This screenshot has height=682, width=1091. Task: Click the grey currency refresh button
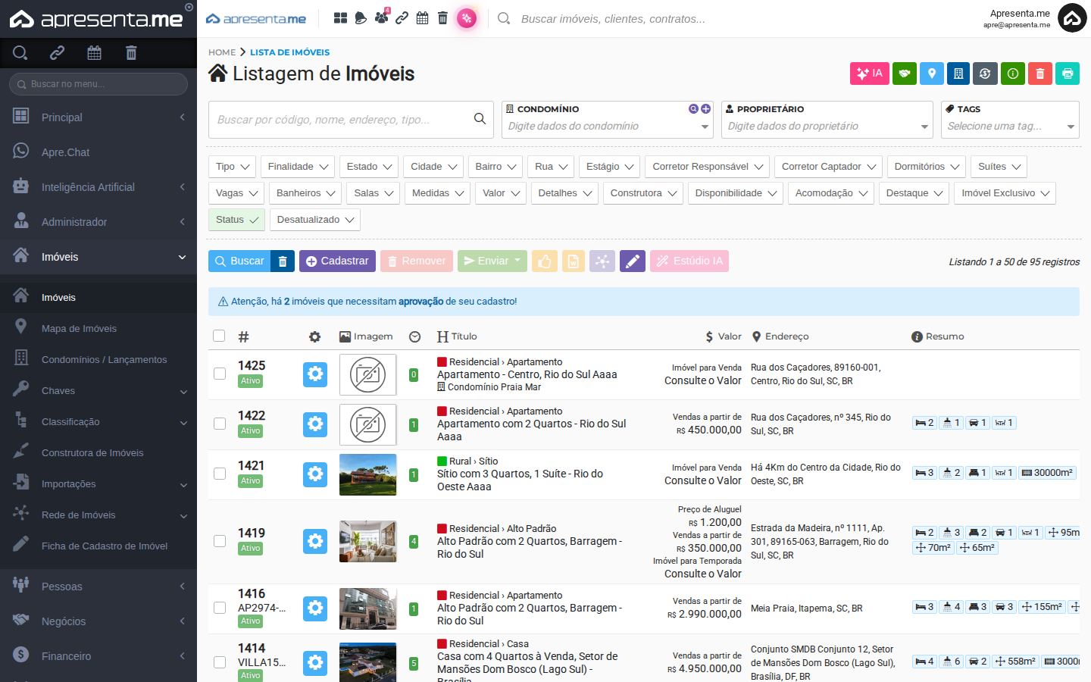point(985,74)
